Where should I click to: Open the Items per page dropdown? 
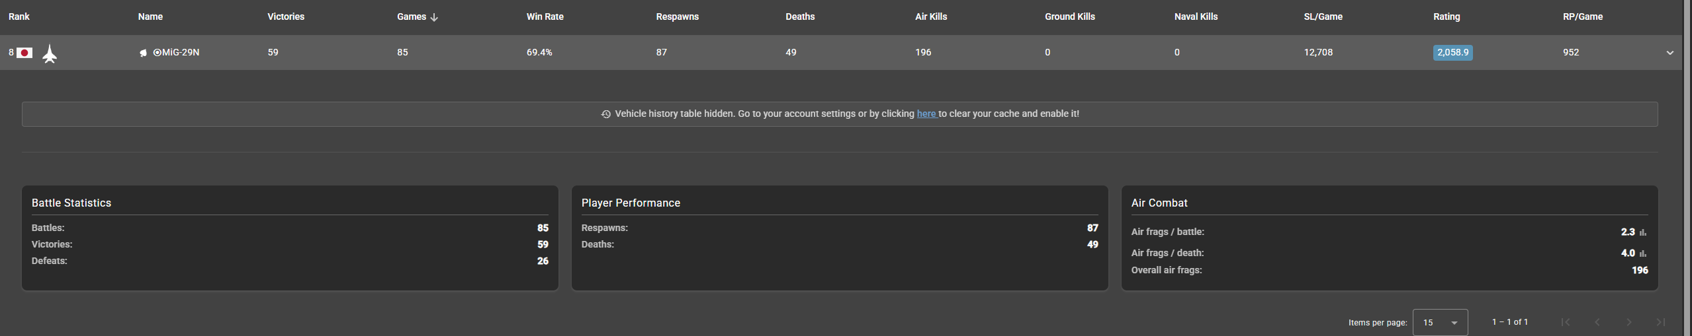[x=1440, y=322]
